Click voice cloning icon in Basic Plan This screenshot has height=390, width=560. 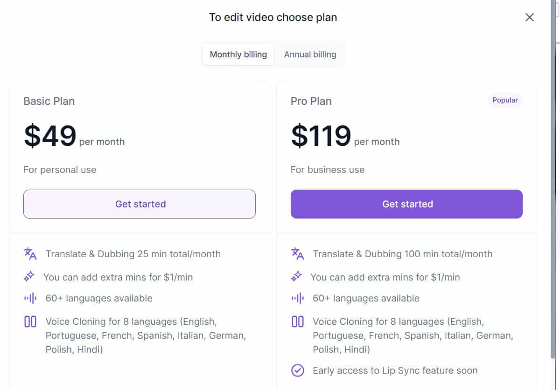[30, 322]
